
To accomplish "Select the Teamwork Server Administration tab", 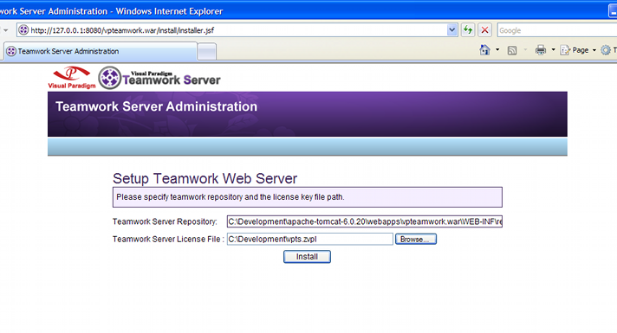I will click(x=101, y=51).
